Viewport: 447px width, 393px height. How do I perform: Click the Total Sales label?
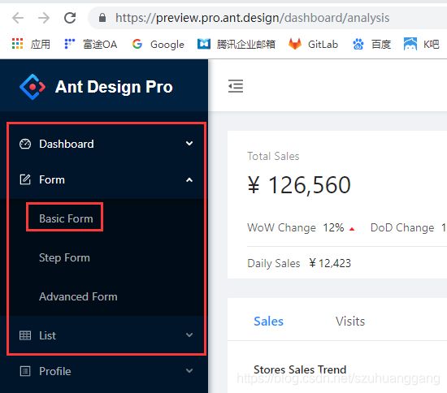pyautogui.click(x=273, y=156)
